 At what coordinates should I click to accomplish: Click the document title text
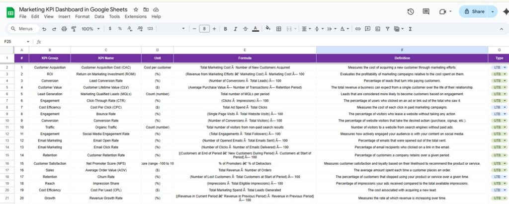point(74,9)
